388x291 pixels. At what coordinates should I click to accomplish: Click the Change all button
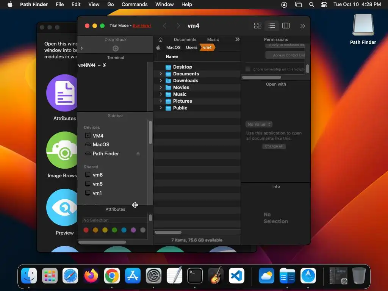(274, 146)
